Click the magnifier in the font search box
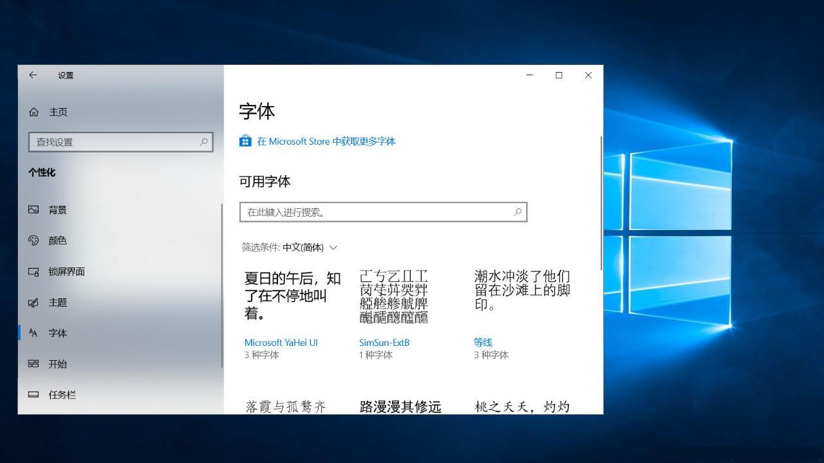The width and height of the screenshot is (824, 463). pyautogui.click(x=518, y=212)
